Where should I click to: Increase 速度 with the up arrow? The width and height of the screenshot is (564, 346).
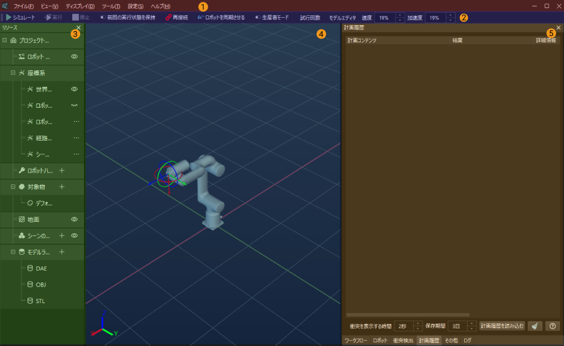tap(400, 15)
